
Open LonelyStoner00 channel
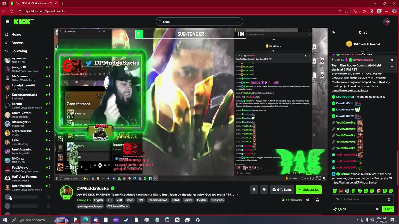pyautogui.click(x=27, y=87)
